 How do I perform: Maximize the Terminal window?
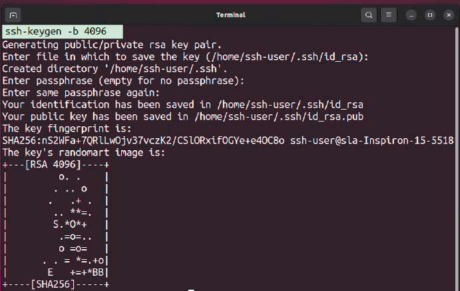point(429,15)
